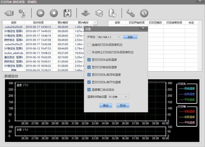This screenshot has width=205, height=147.
Task: Enable 连接后打印头回到停机位 checkbox
Action: point(89,45)
